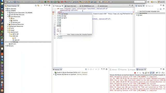
Task: Switch to 02_RDBMS/pom.xml editor tab
Action: click(x=87, y=6)
